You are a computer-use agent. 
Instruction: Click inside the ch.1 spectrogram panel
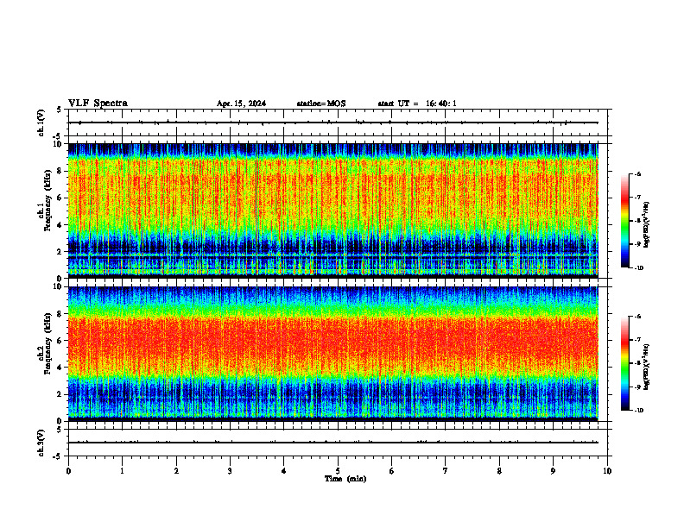pyautogui.click(x=333, y=211)
